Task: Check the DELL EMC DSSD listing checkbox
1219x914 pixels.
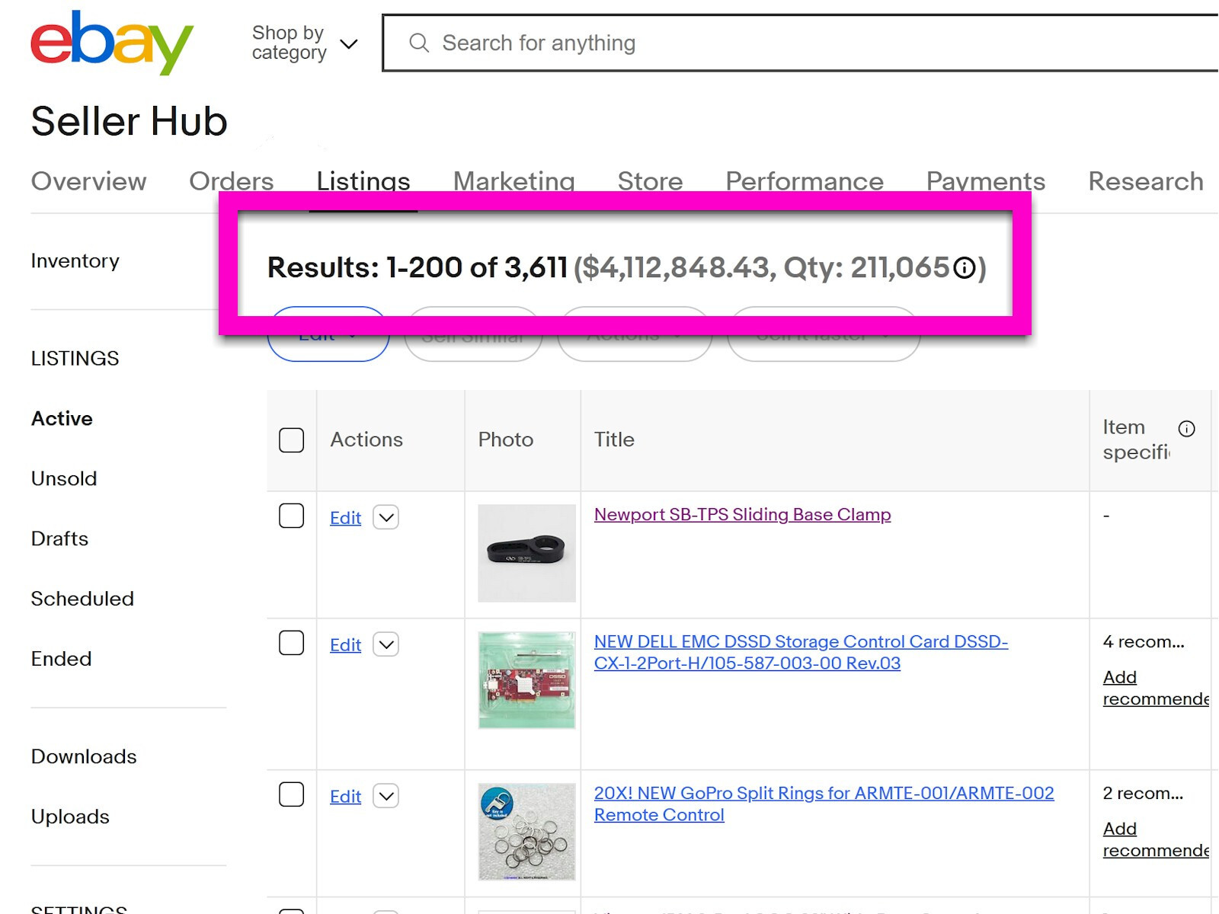Action: [291, 643]
